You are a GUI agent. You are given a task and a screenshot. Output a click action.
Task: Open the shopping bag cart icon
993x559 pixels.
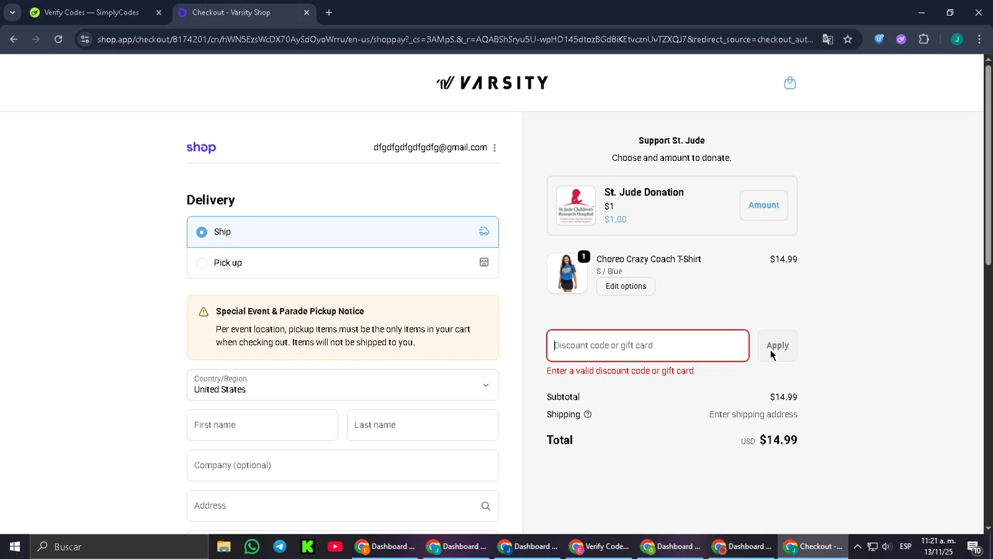790,83
